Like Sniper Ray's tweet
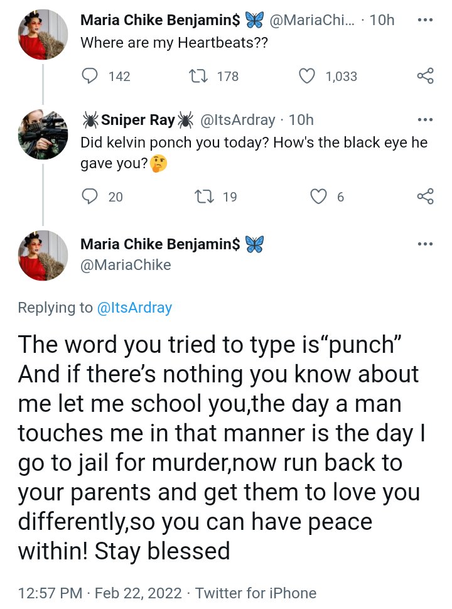The width and height of the screenshot is (452, 609). click(319, 197)
